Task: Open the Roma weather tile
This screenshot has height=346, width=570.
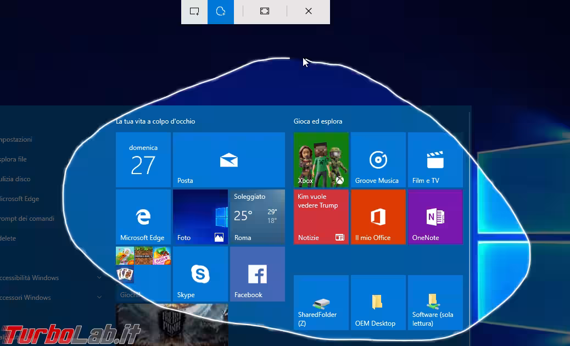Action: pyautogui.click(x=257, y=217)
